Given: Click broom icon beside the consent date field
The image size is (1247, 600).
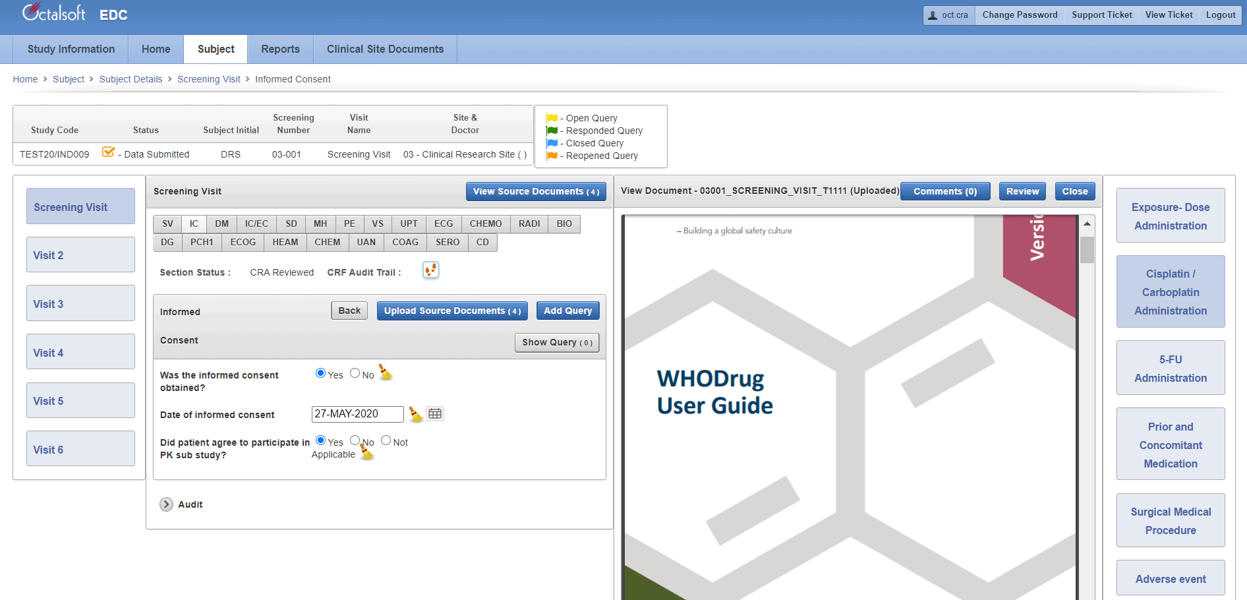Looking at the screenshot, I should [x=415, y=414].
